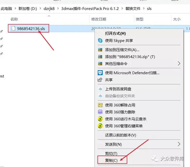Click Baidu Netdisk icon beside 上传到百度网盘
Screen dimensions: 190x167
coord(100,89)
